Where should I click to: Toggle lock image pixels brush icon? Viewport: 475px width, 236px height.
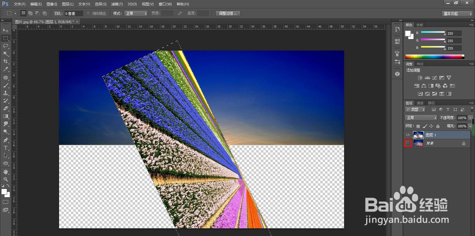(425, 126)
